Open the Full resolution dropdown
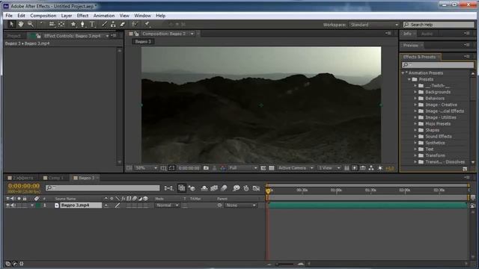Screen dimensions: 479x269 point(243,167)
